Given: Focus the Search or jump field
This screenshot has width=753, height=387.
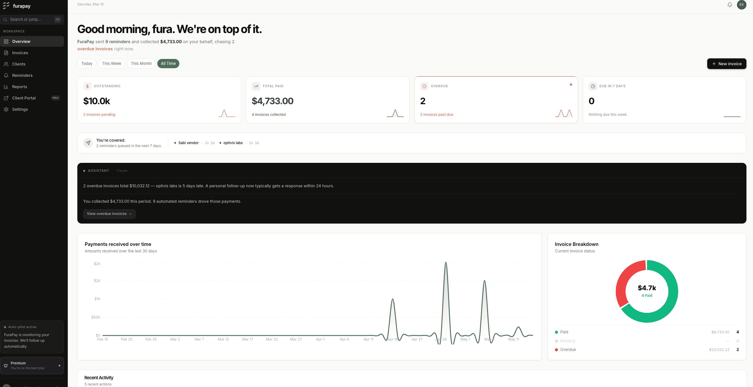Looking at the screenshot, I should pos(32,20).
